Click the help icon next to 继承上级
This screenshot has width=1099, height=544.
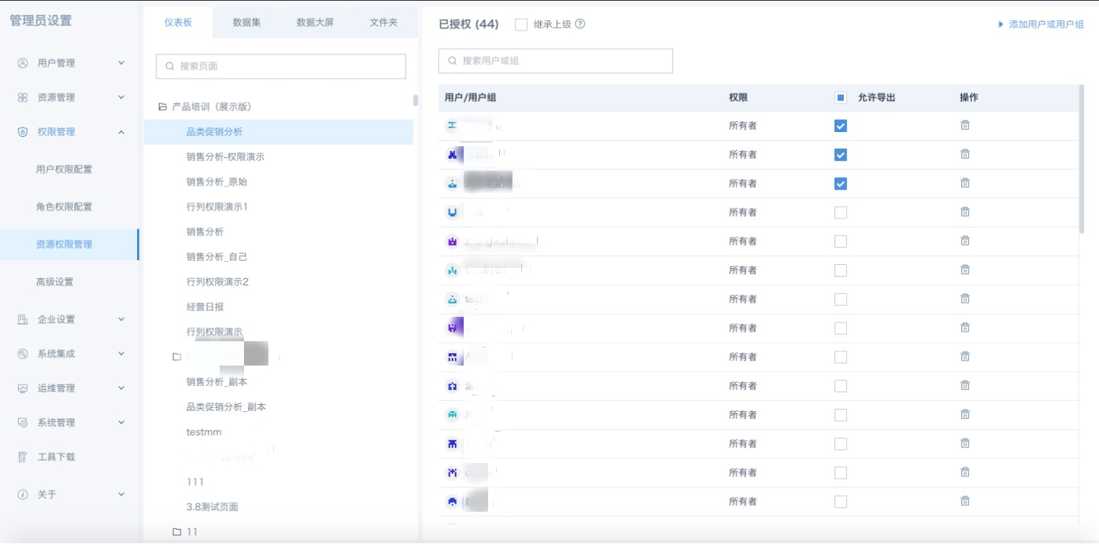pos(580,24)
